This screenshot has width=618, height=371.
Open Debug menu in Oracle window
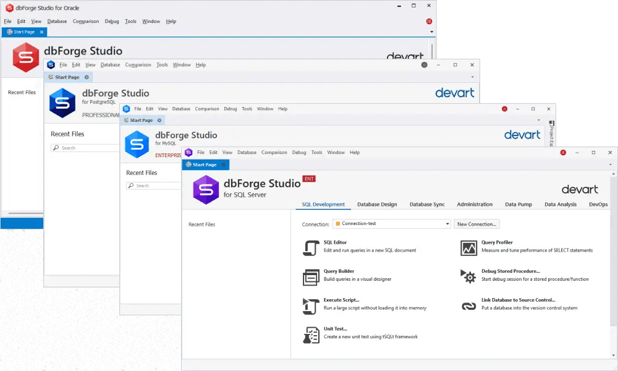(x=111, y=21)
